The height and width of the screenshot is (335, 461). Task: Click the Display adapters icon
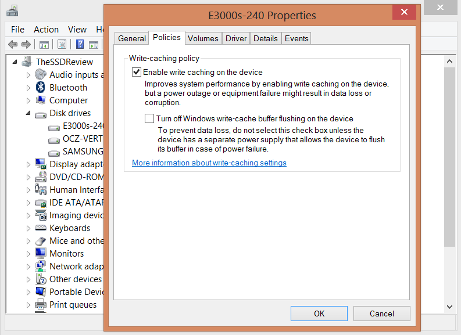[x=41, y=164]
